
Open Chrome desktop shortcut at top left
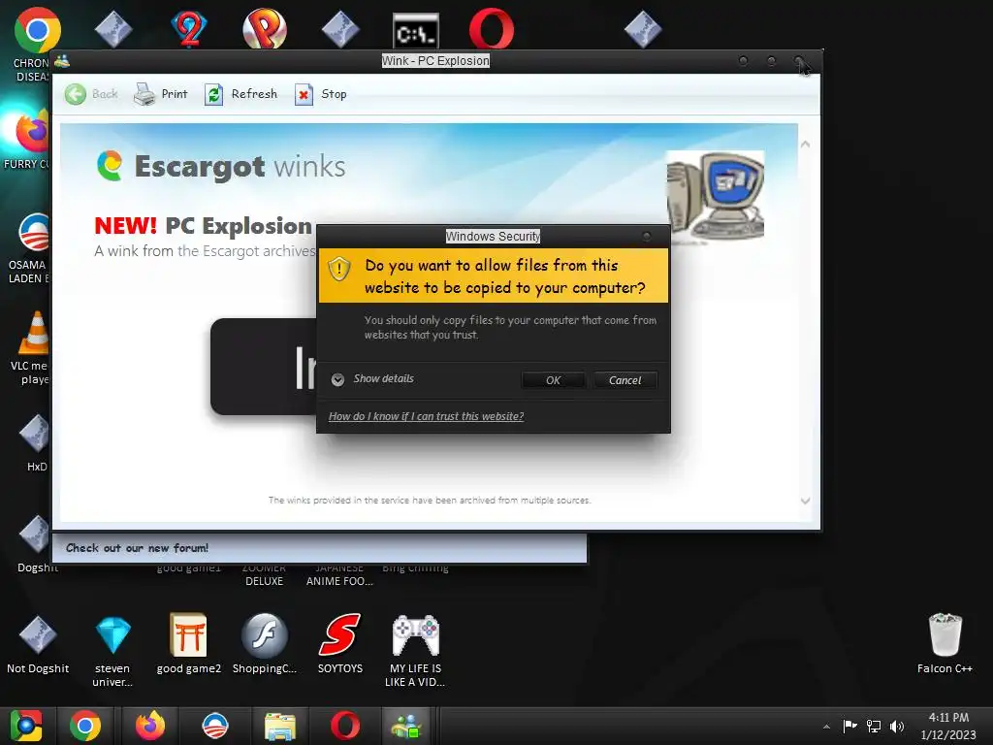[x=37, y=30]
